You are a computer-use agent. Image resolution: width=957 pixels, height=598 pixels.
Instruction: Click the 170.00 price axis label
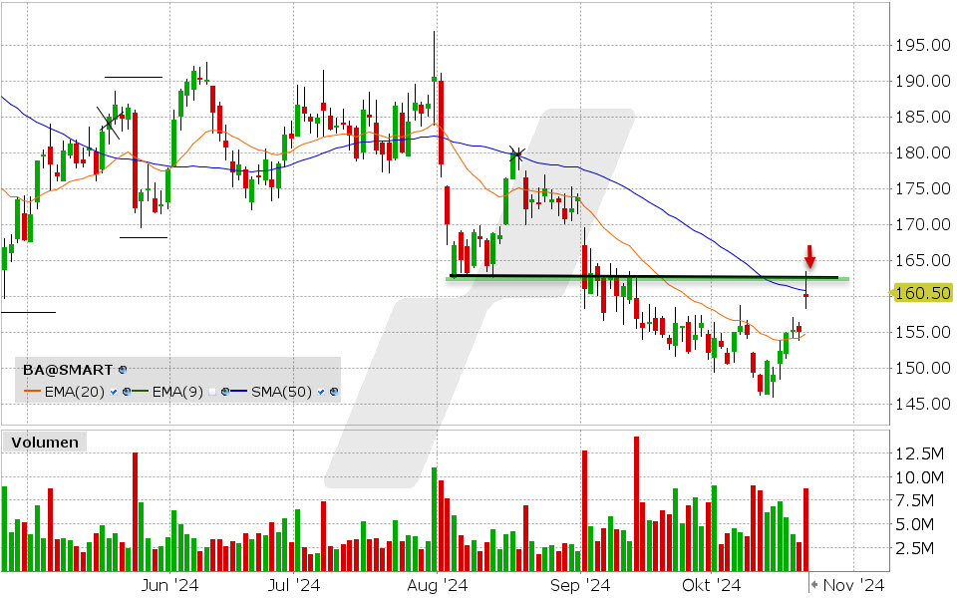tap(922, 225)
